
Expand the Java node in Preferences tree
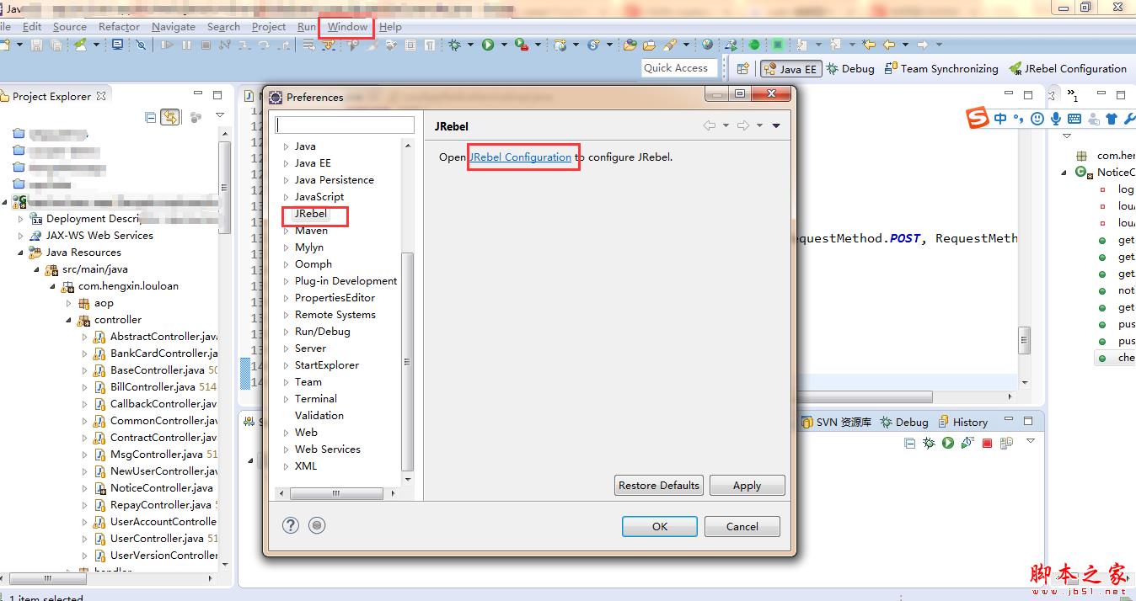(x=287, y=146)
